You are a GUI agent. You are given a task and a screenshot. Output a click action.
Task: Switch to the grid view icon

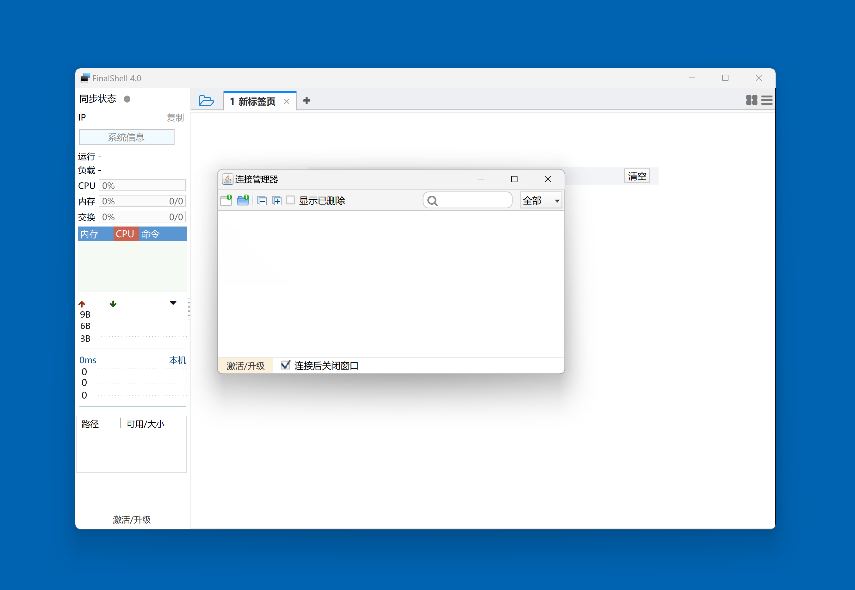[751, 100]
